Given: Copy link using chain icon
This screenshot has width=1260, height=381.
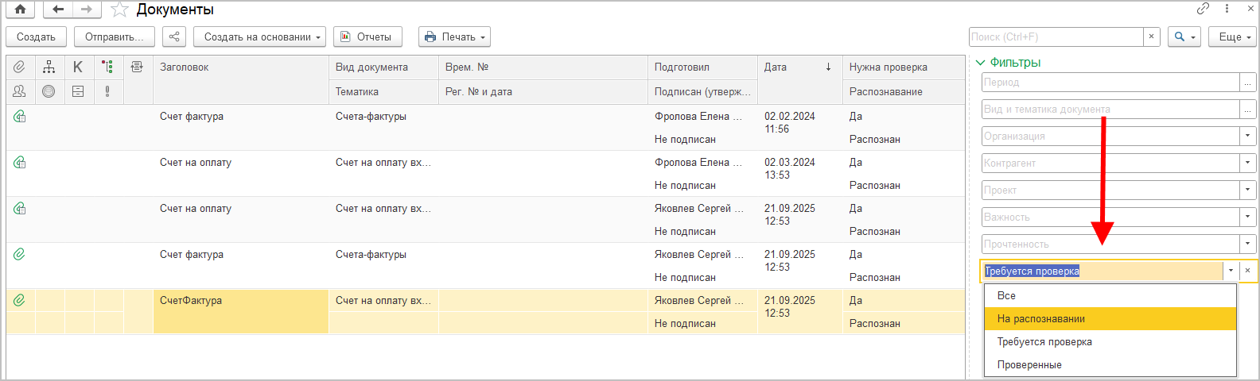Looking at the screenshot, I should click(1203, 9).
